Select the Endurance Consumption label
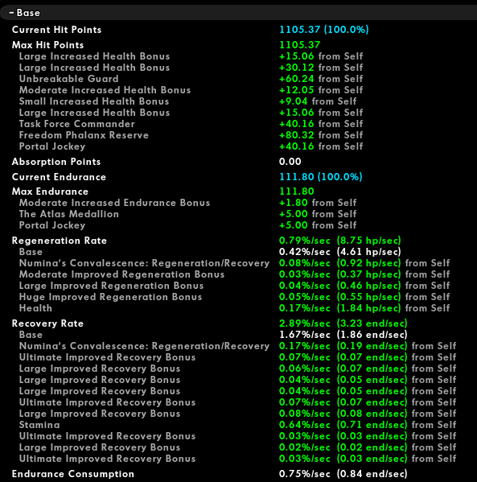 (73, 474)
